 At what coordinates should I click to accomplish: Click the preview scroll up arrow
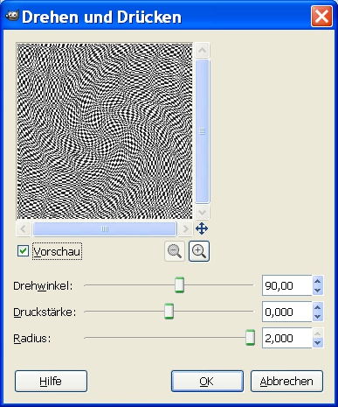(202, 51)
